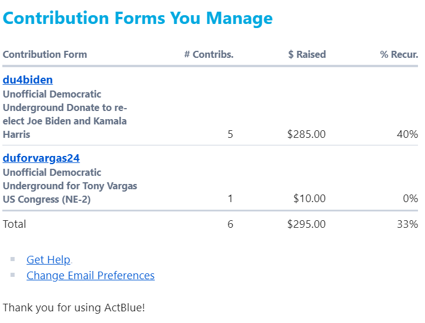The height and width of the screenshot is (323, 425).
Task: Click the Contribution Form column header
Action: pyautogui.click(x=44, y=55)
